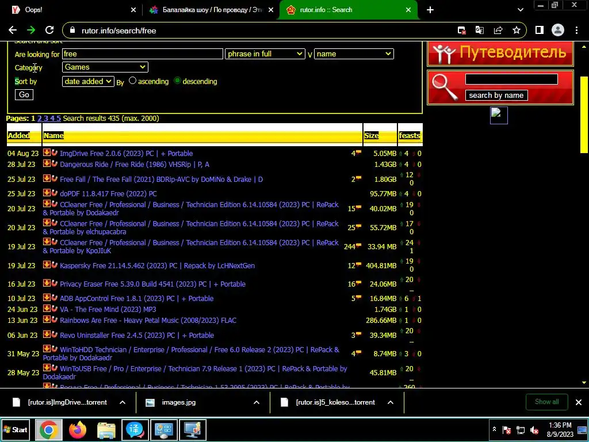Sort by the Size column header
This screenshot has height=442, width=589.
371,135
